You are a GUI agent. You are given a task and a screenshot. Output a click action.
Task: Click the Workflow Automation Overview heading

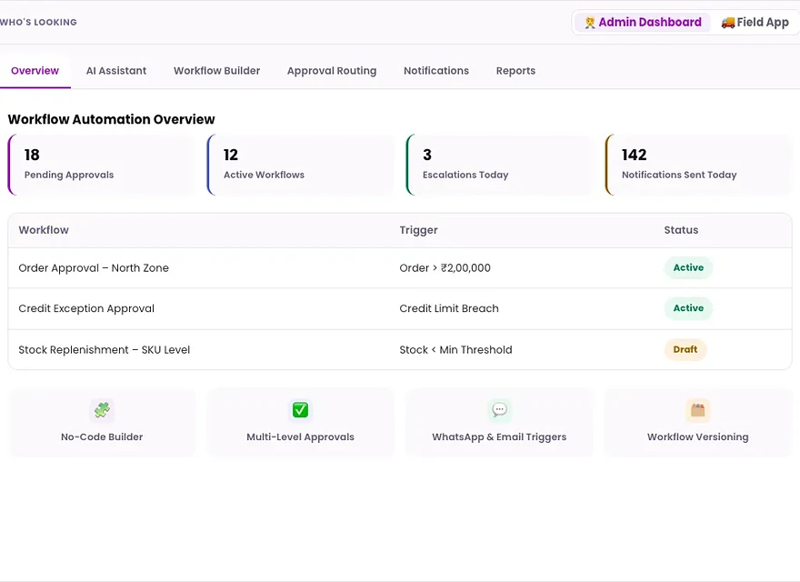[x=111, y=119]
